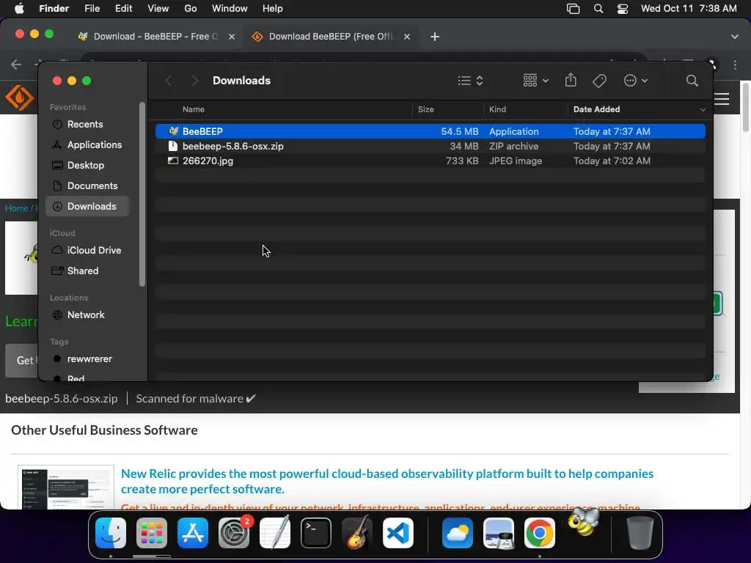Launch Visual Studio Code from Dock

point(398,533)
